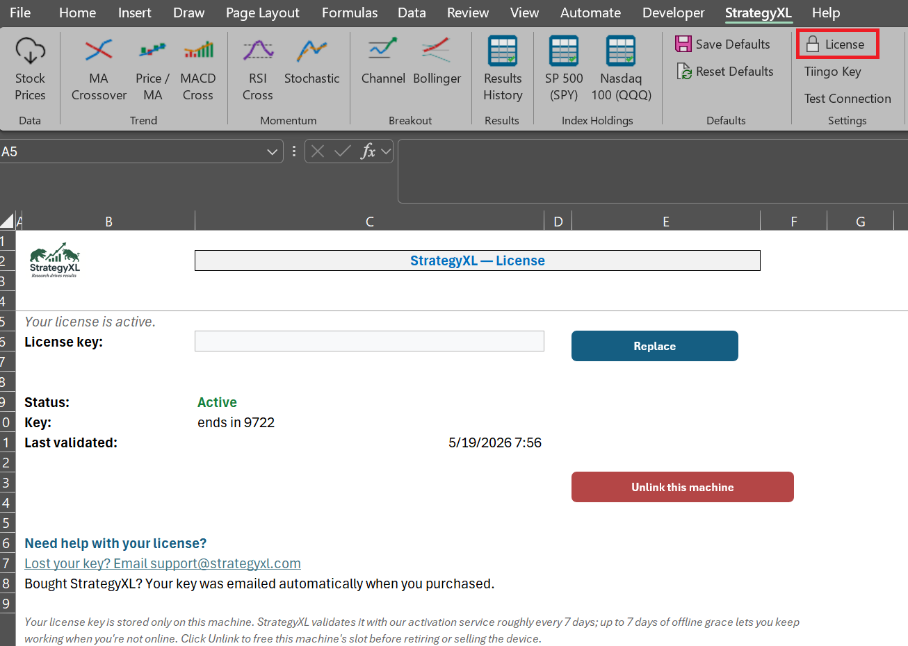Open the Stock Prices data tool
Screen dimensions: 908x646
(30, 69)
